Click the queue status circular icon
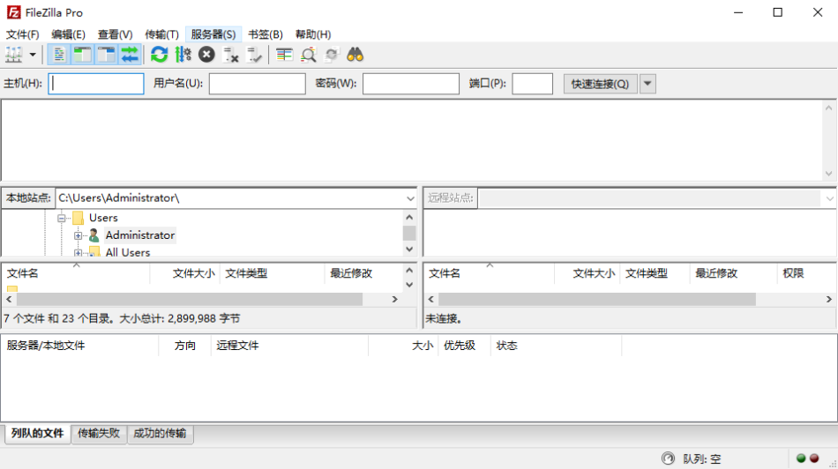The width and height of the screenshot is (838, 469). tap(668, 458)
